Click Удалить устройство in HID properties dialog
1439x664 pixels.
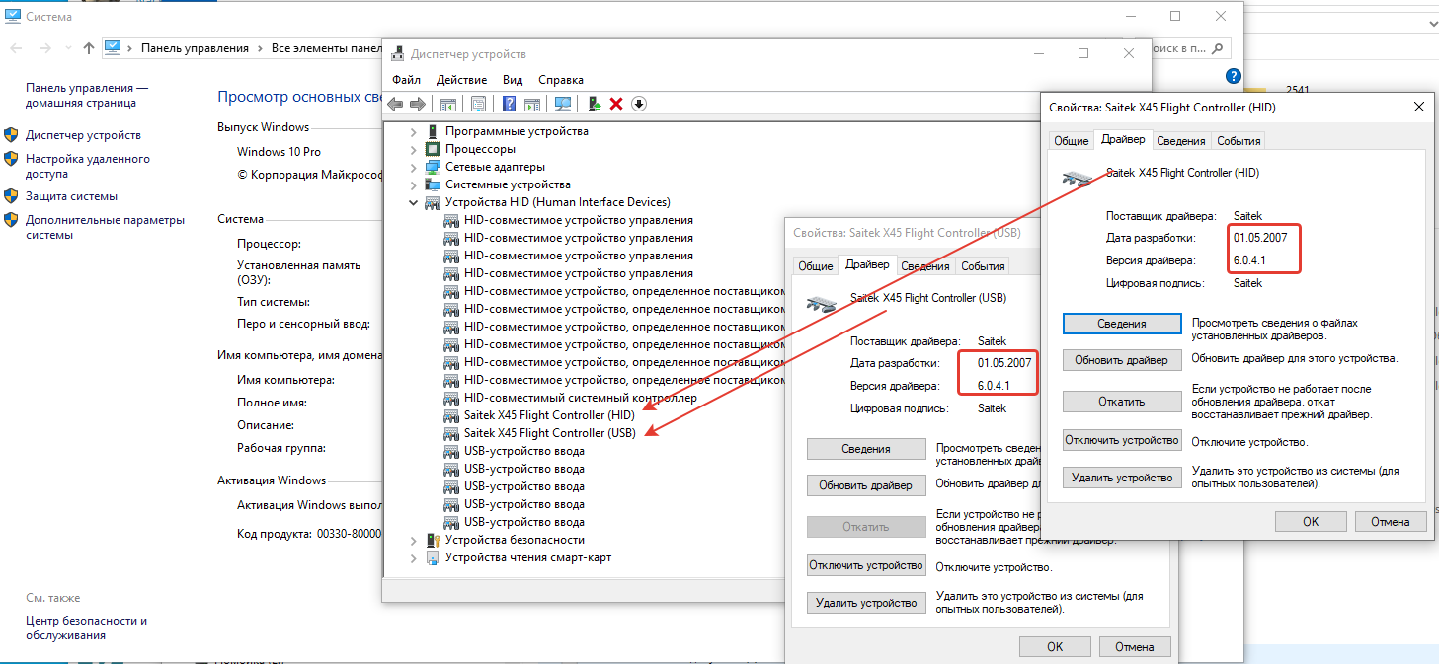[x=1122, y=478]
